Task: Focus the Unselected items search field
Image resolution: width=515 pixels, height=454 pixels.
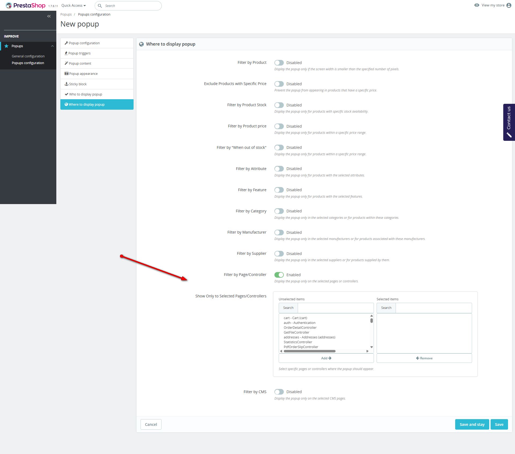Action: (335, 308)
